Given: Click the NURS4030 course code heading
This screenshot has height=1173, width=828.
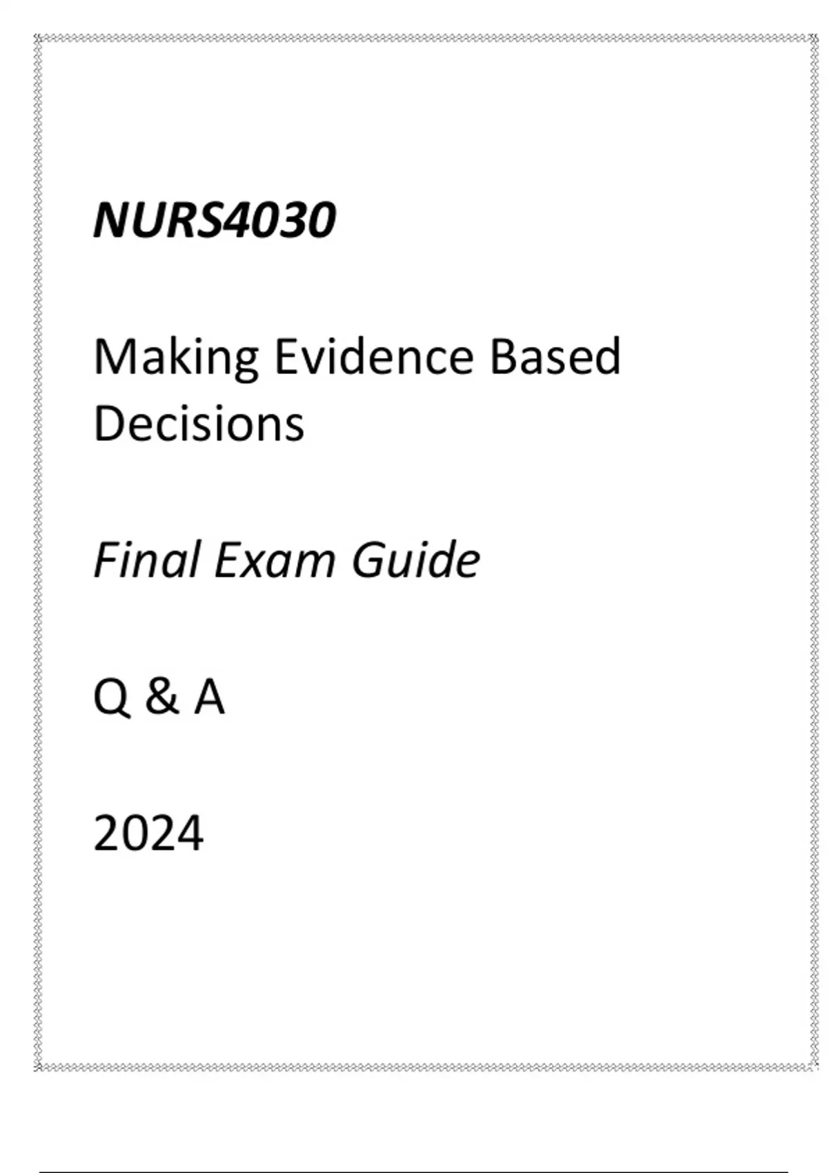Looking at the screenshot, I should pyautogui.click(x=215, y=221).
